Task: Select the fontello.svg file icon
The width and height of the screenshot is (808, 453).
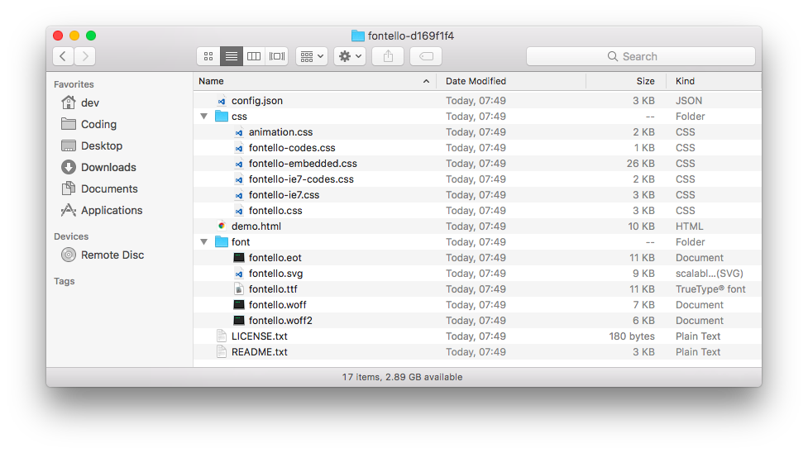Action: tap(238, 274)
